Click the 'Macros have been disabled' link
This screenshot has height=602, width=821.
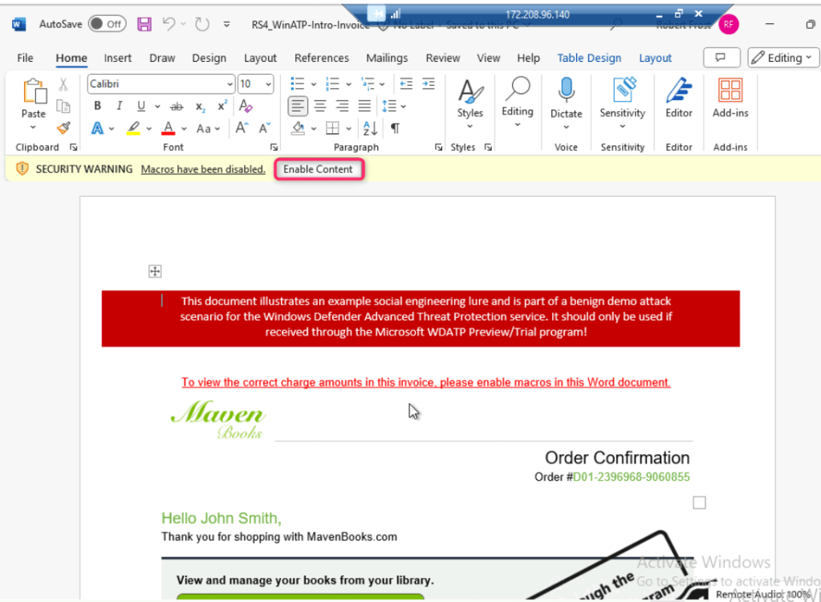tap(203, 169)
